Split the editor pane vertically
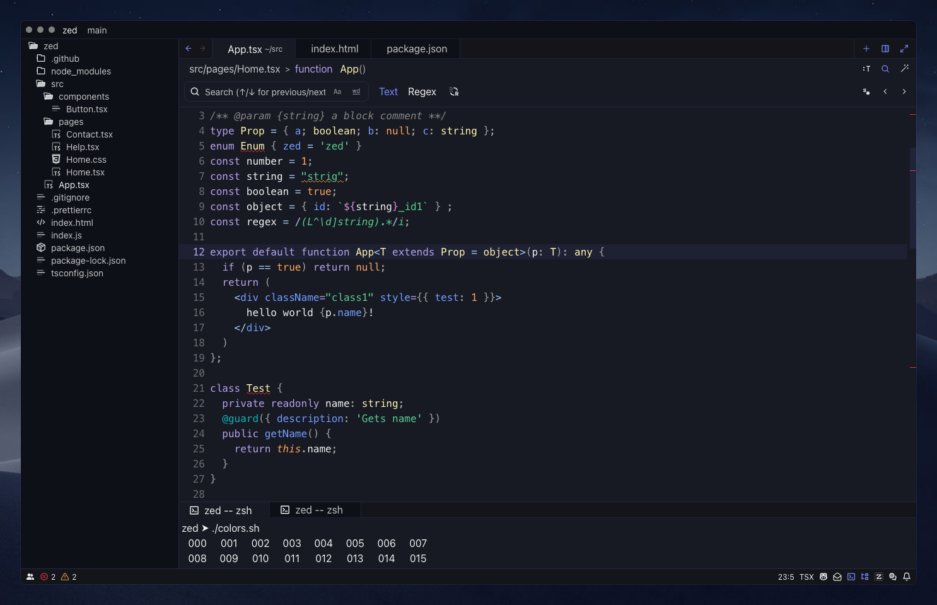 click(885, 49)
